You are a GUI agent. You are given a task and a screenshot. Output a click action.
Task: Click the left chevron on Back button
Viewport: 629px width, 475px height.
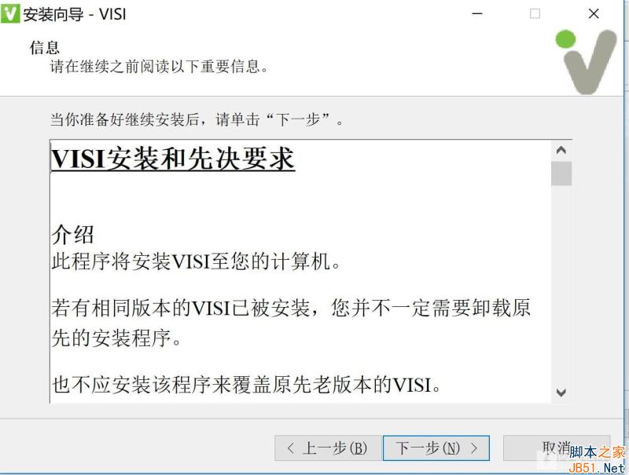pyautogui.click(x=291, y=448)
